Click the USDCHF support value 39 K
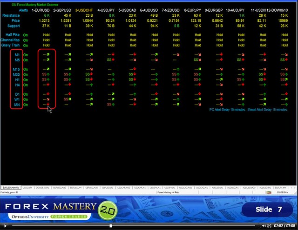This screenshot has width=298, height=230. pyautogui.click(x=89, y=26)
